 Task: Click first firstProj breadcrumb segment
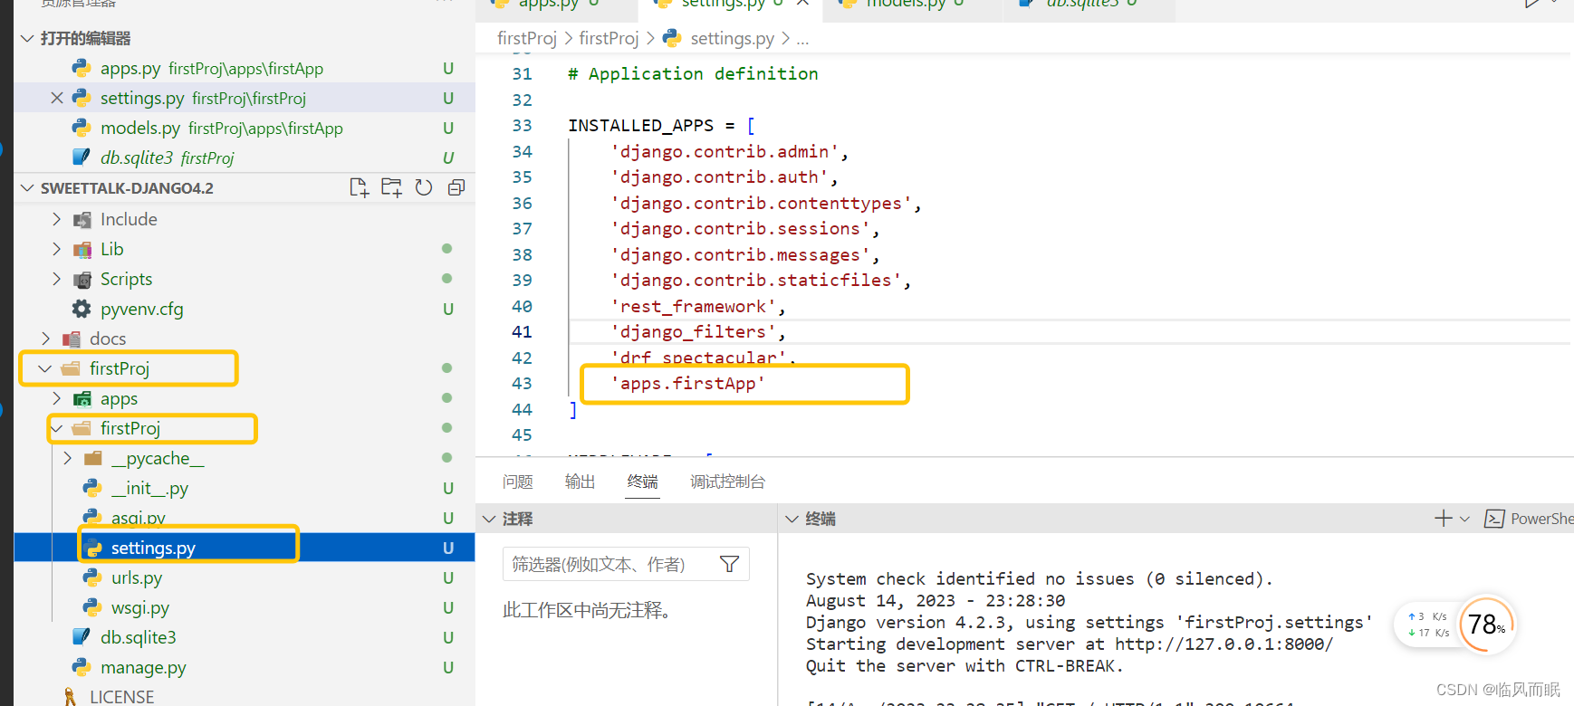pos(527,38)
